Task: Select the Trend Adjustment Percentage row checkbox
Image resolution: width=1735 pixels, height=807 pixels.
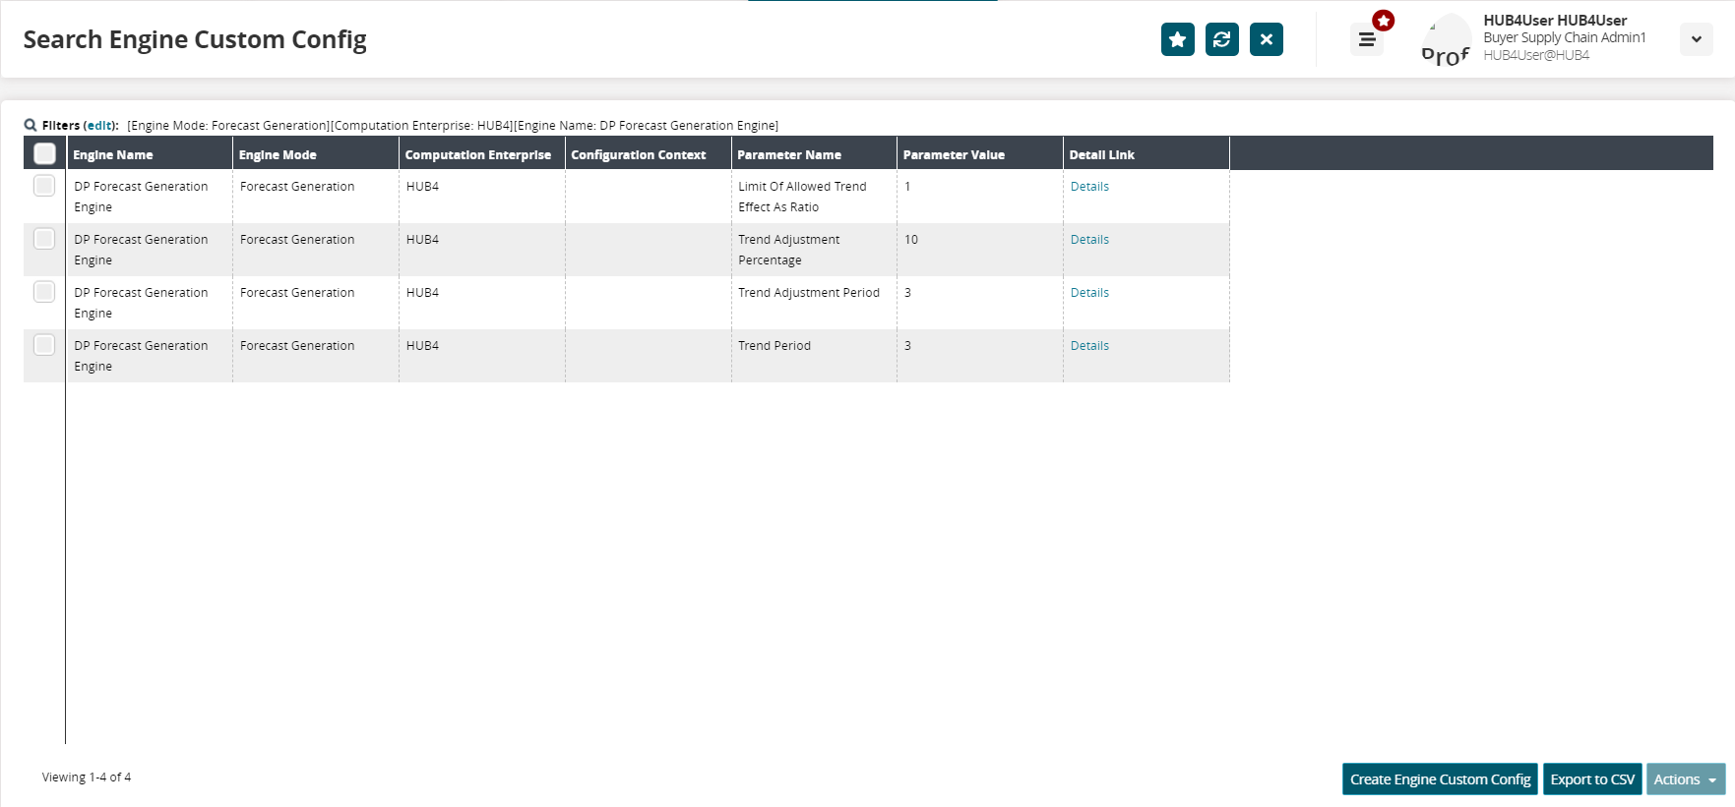Action: tap(44, 239)
